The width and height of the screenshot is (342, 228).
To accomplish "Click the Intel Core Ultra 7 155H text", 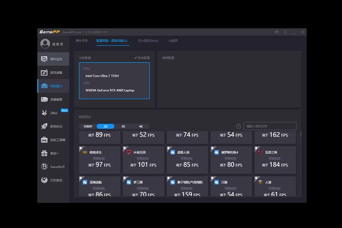I will pos(102,76).
